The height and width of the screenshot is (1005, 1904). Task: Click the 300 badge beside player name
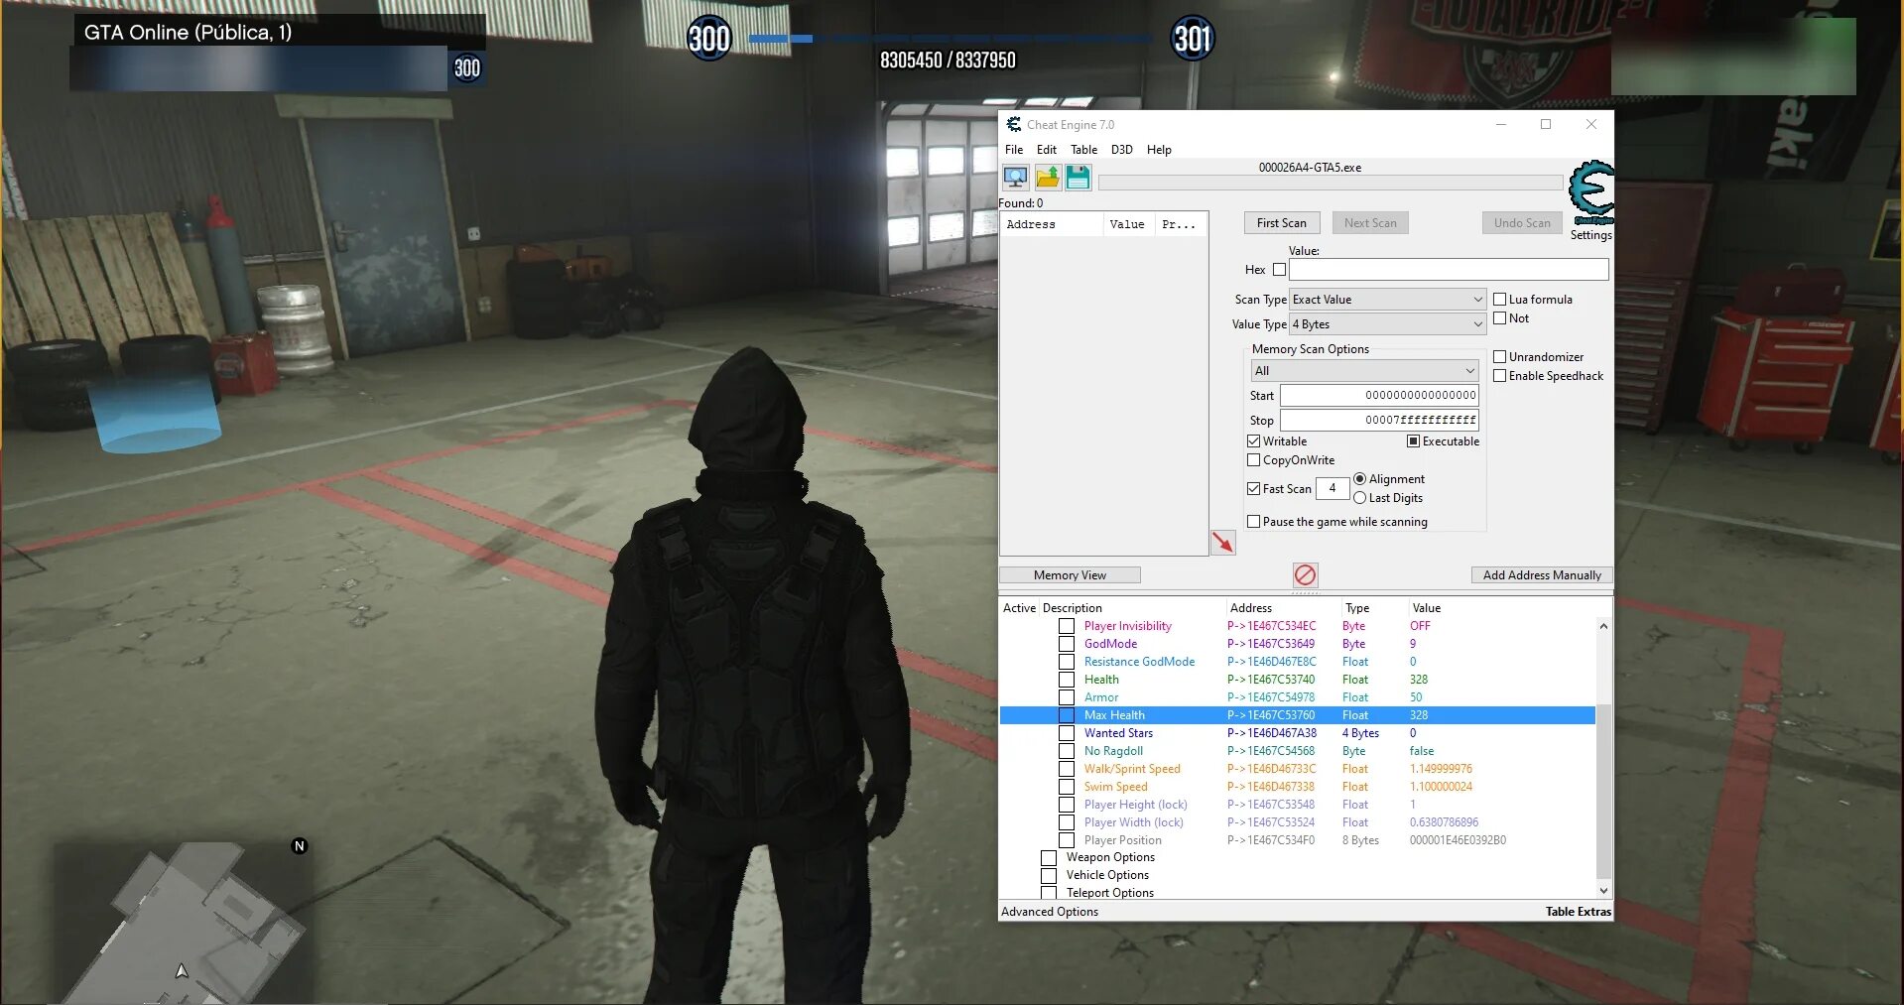(467, 68)
